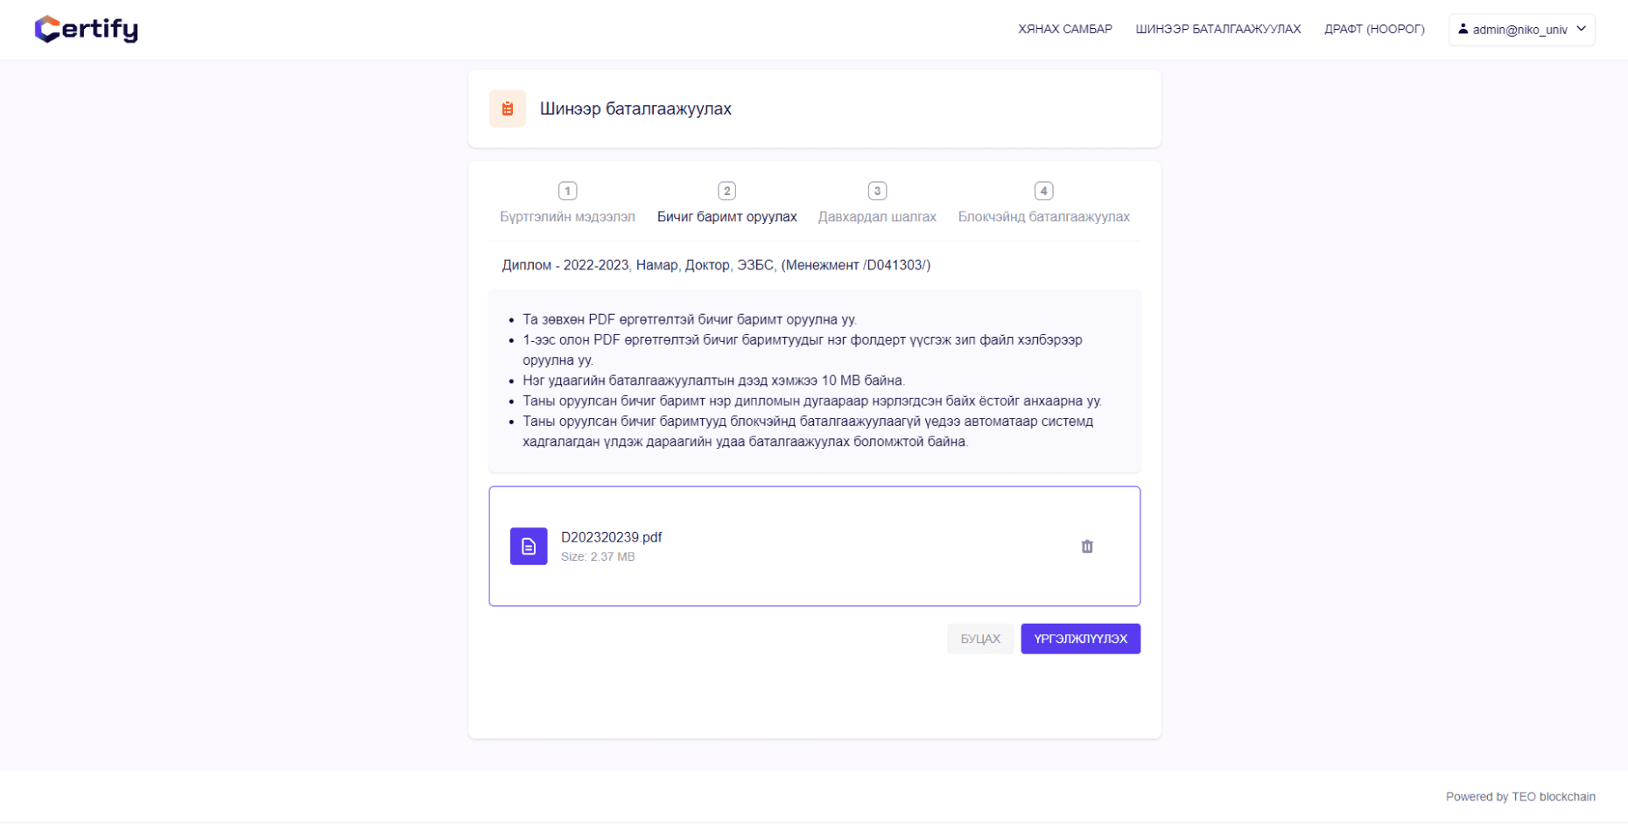Select step 1 Бүртгэлийн мэдээлэл circle
This screenshot has width=1628, height=824.
567,190
